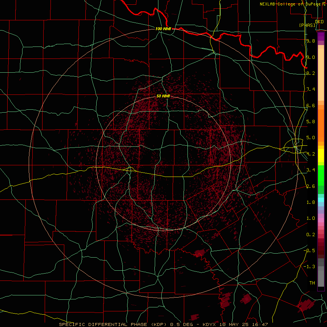Click the 1.8 scale label
The image size is (327, 327).
click(x=311, y=202)
